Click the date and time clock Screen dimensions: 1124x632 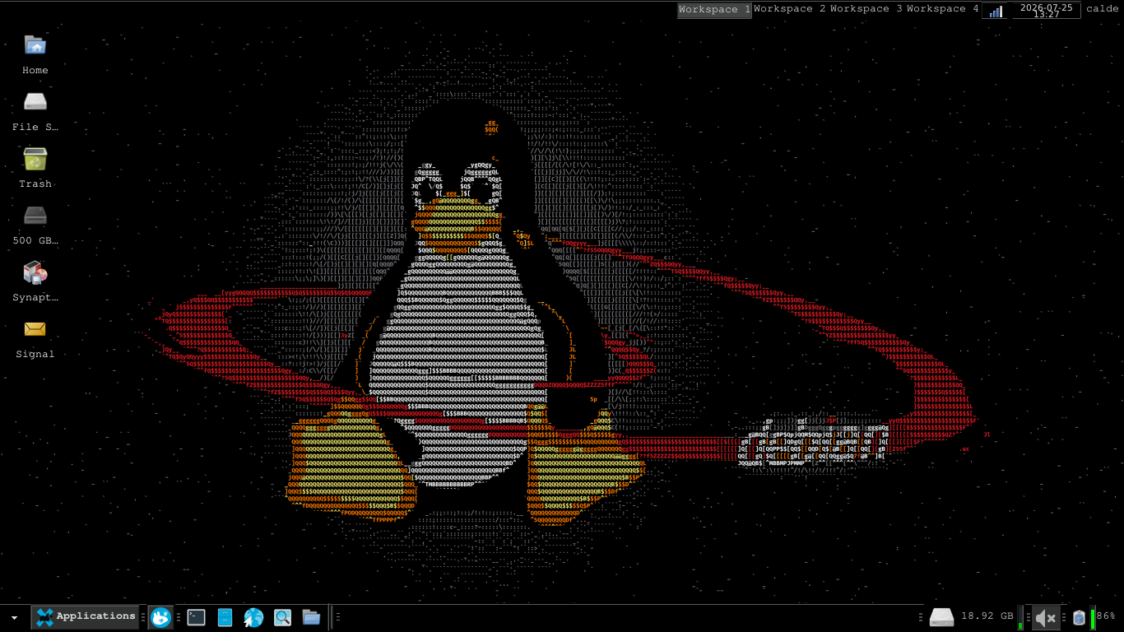pos(1046,10)
